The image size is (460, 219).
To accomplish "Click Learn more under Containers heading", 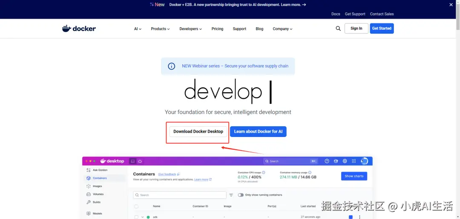I will [x=201, y=179].
